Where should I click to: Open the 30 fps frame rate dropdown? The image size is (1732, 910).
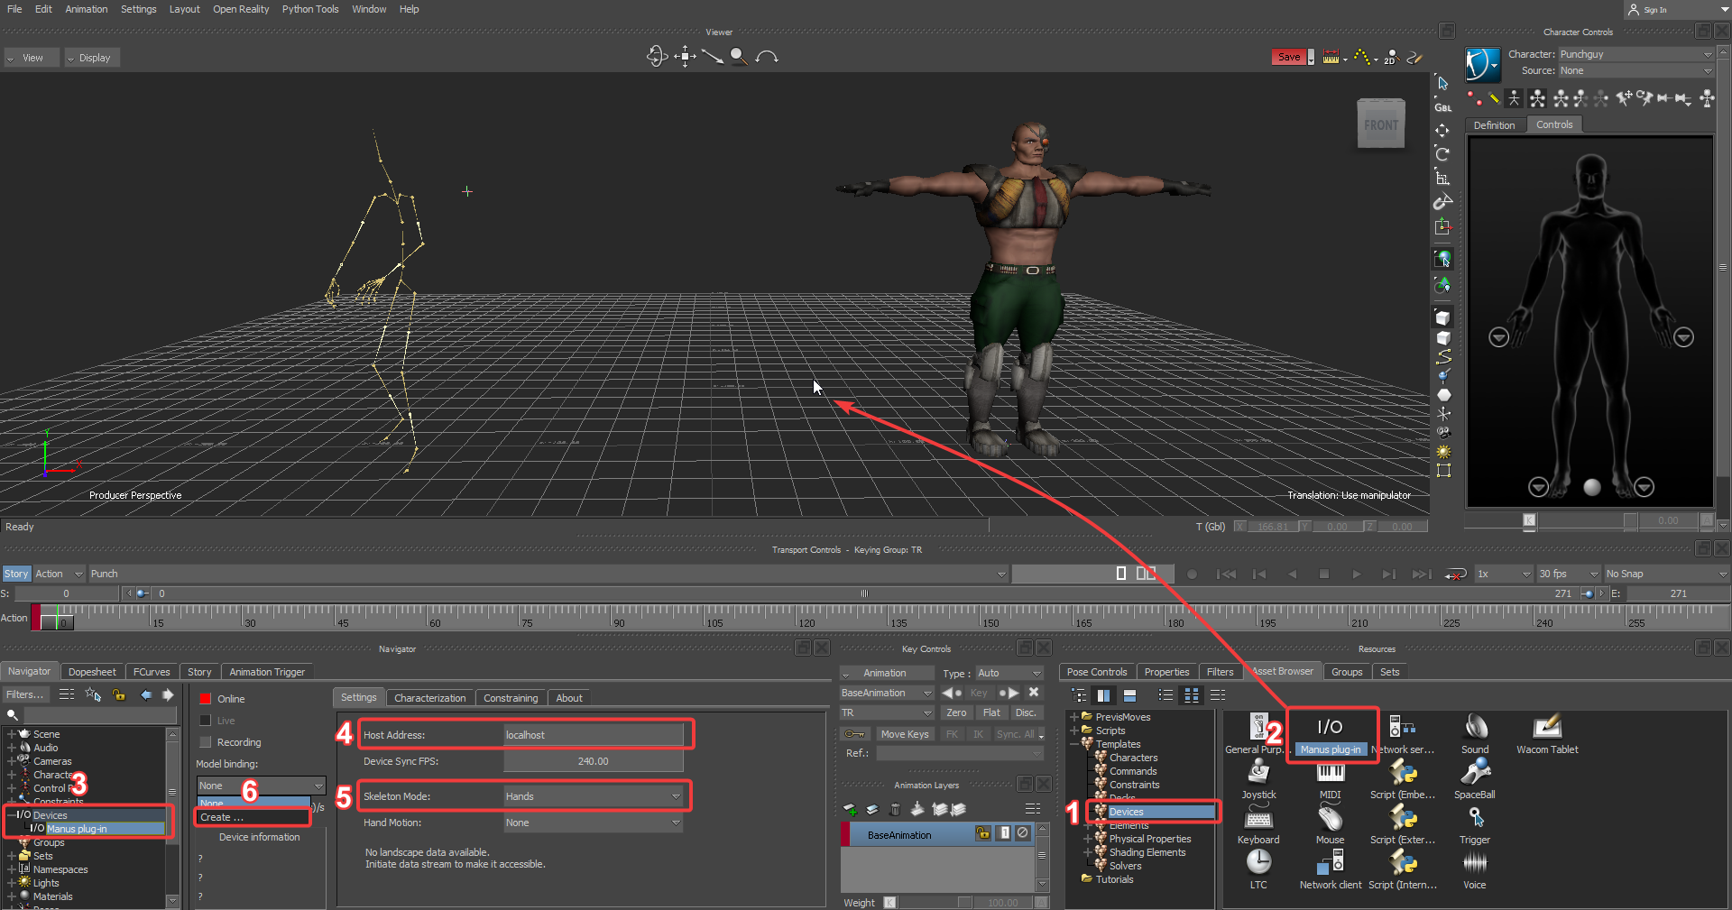pyautogui.click(x=1568, y=574)
